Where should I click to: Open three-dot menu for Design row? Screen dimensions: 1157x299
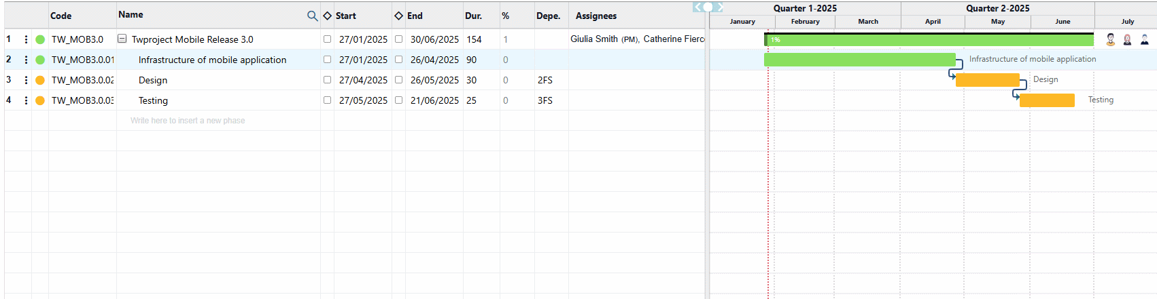point(27,80)
